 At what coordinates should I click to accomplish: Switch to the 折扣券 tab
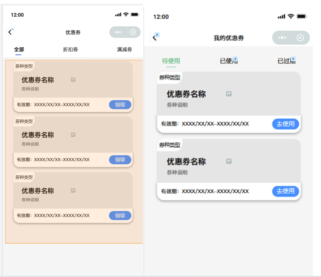[70, 50]
